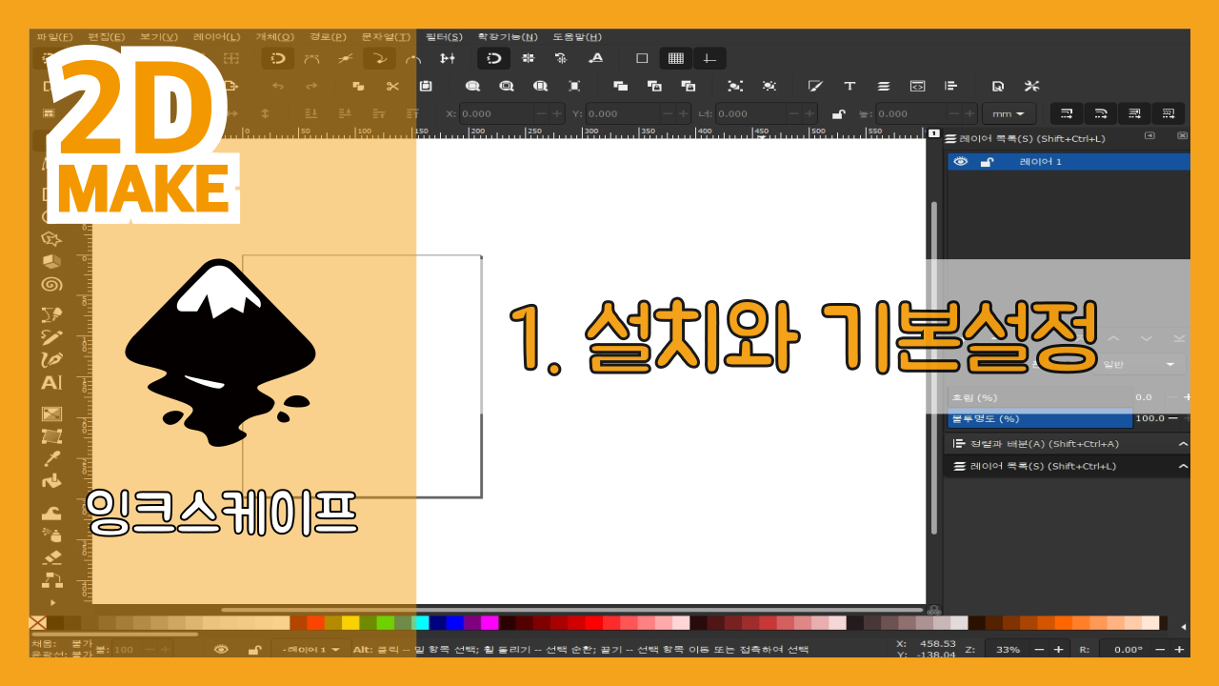Open the text and font dialog
The height and width of the screenshot is (686, 1219).
point(849,86)
